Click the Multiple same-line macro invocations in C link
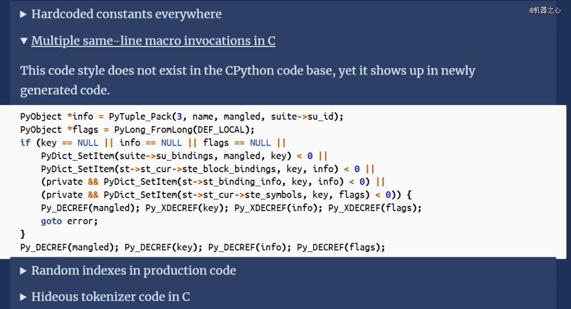Screen dimensions: 571x309 [x=153, y=41]
